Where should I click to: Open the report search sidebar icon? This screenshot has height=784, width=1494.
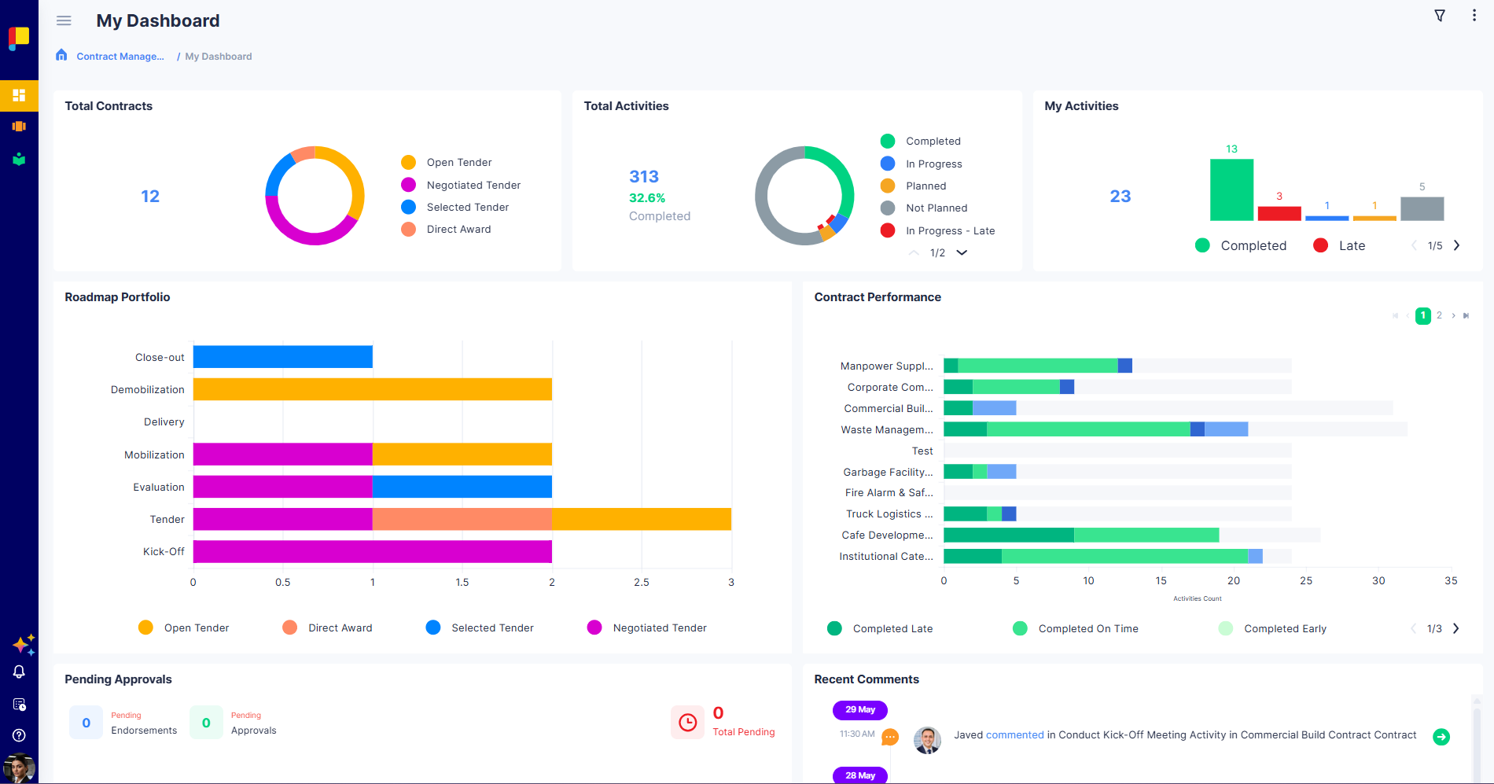(x=19, y=704)
